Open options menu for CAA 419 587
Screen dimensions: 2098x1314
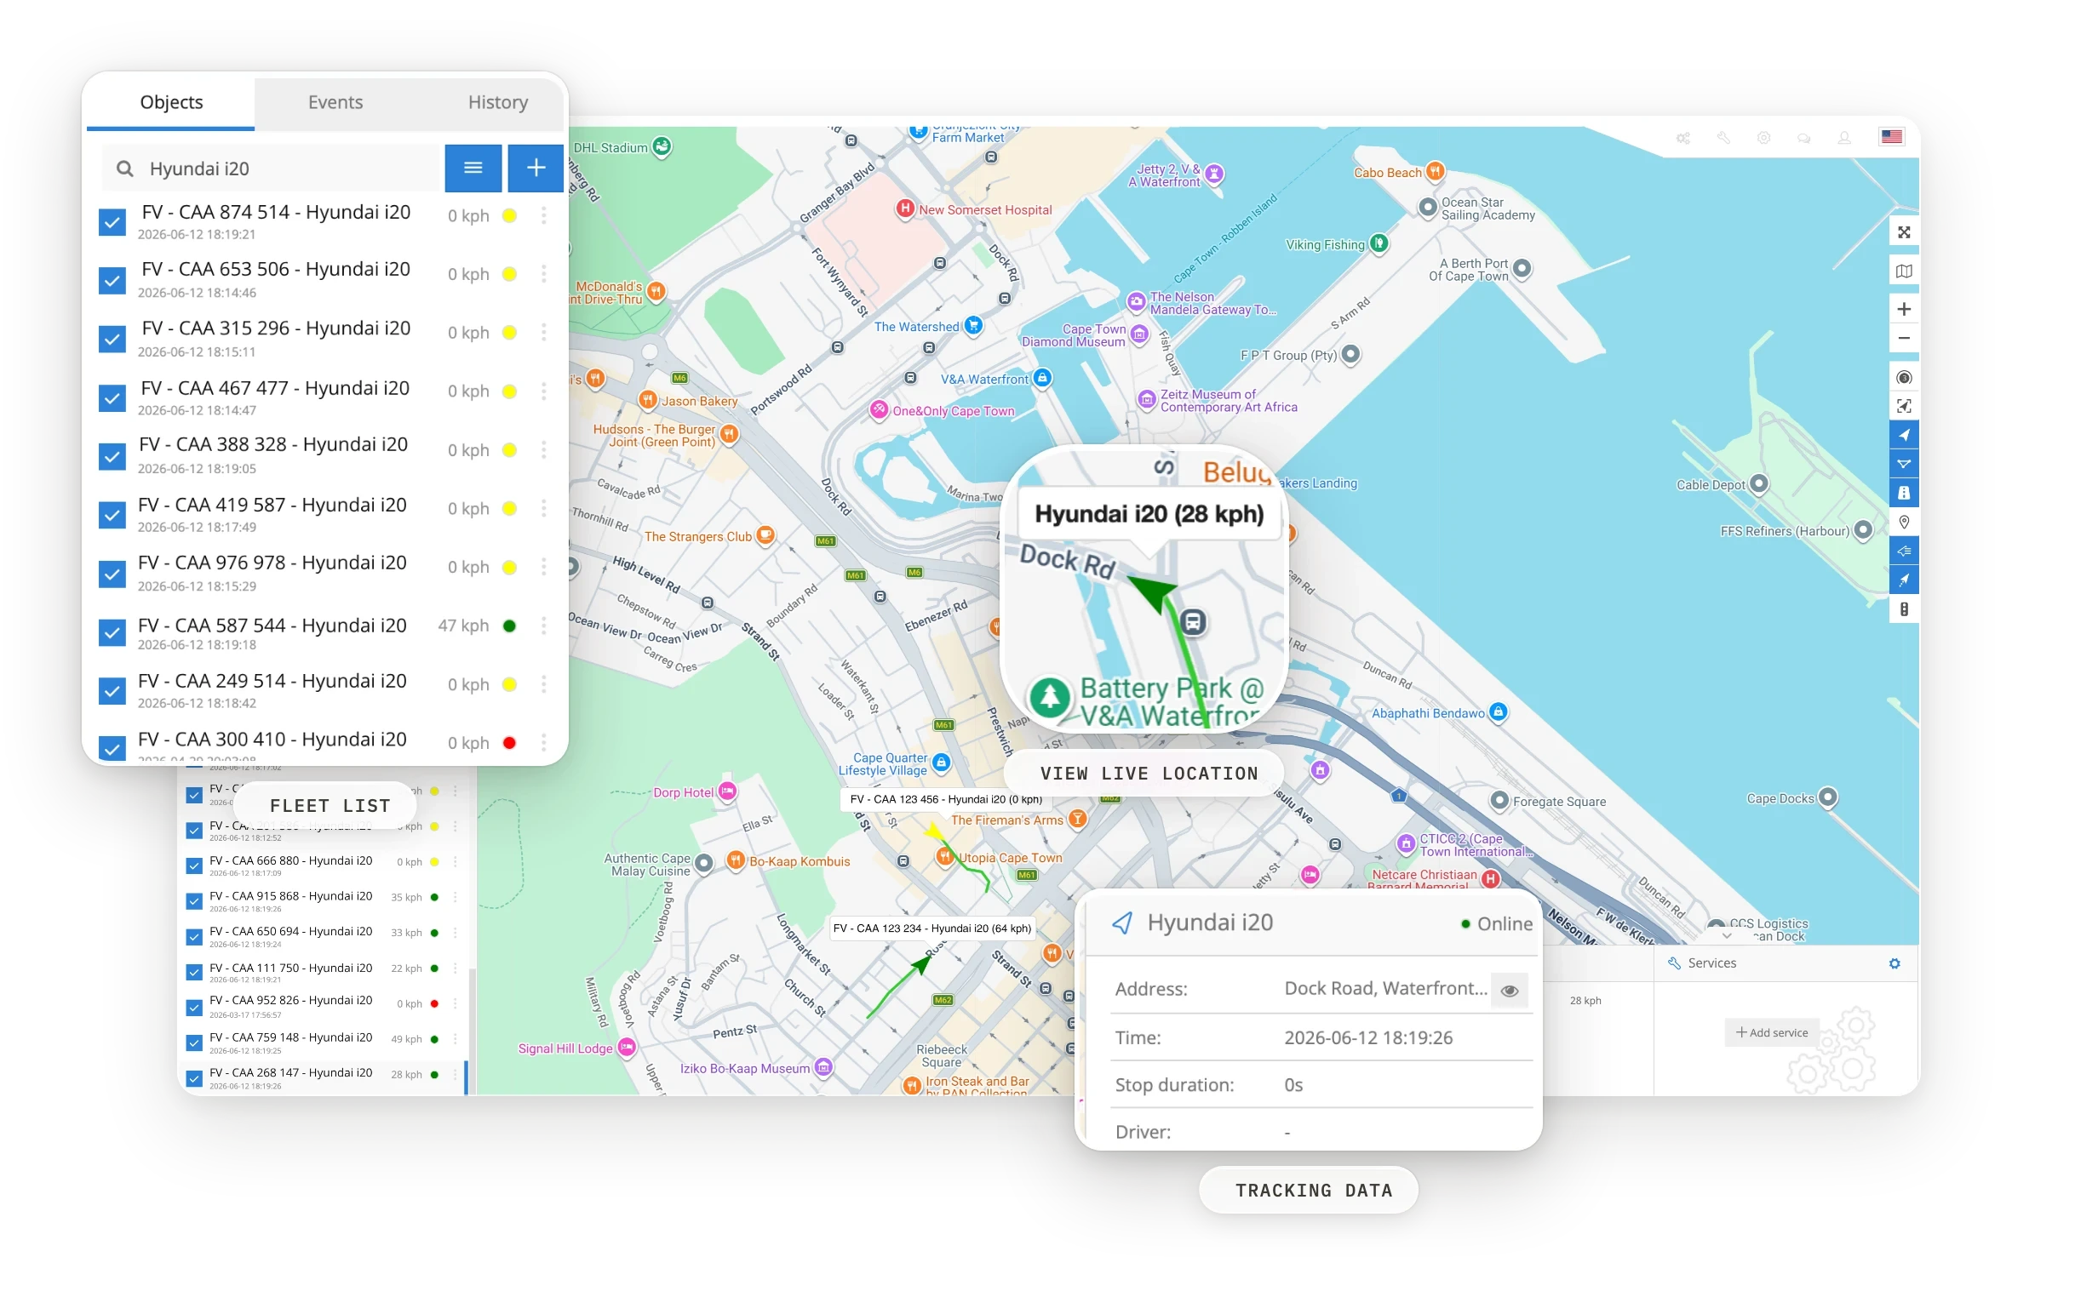click(x=544, y=507)
